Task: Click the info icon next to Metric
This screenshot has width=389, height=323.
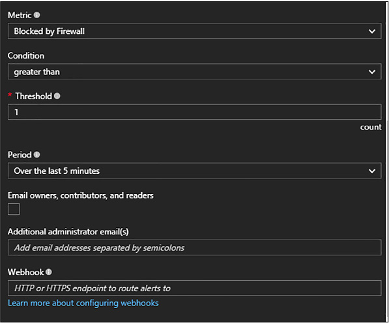Action: tap(36, 15)
